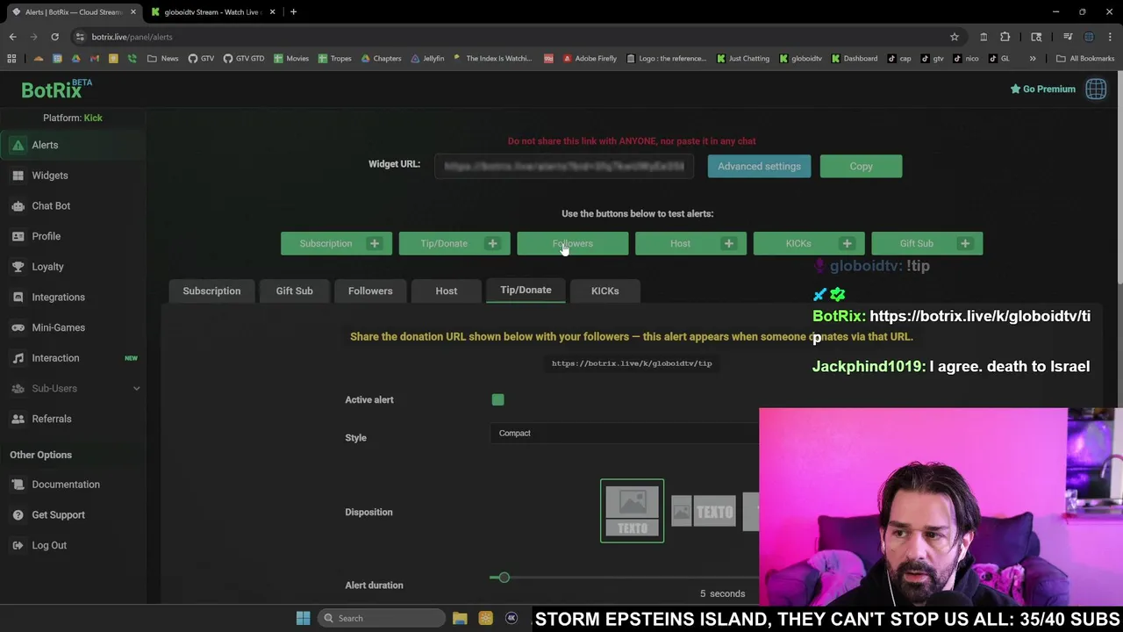Click the Go Premium link
The height and width of the screenshot is (632, 1123).
point(1042,89)
